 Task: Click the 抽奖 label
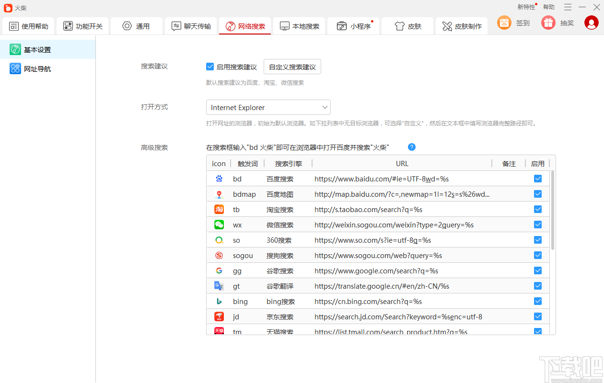pyautogui.click(x=567, y=23)
